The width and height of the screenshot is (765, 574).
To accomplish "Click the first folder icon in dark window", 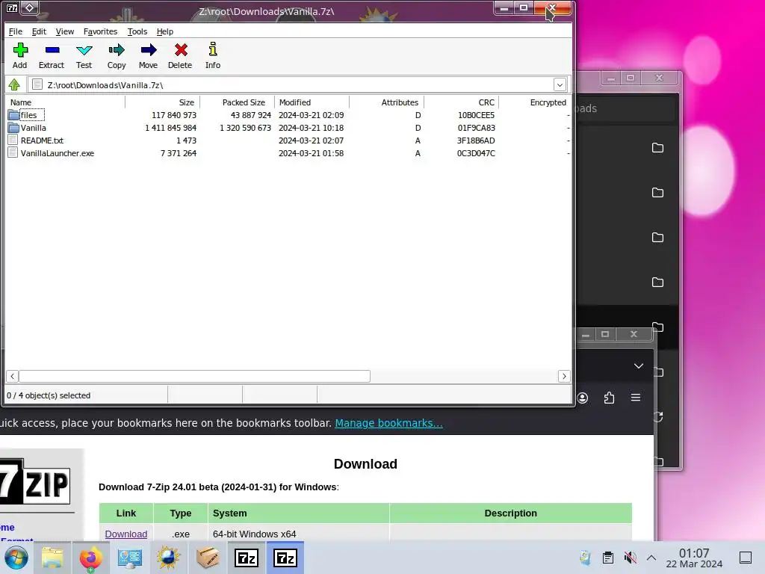I will [657, 148].
